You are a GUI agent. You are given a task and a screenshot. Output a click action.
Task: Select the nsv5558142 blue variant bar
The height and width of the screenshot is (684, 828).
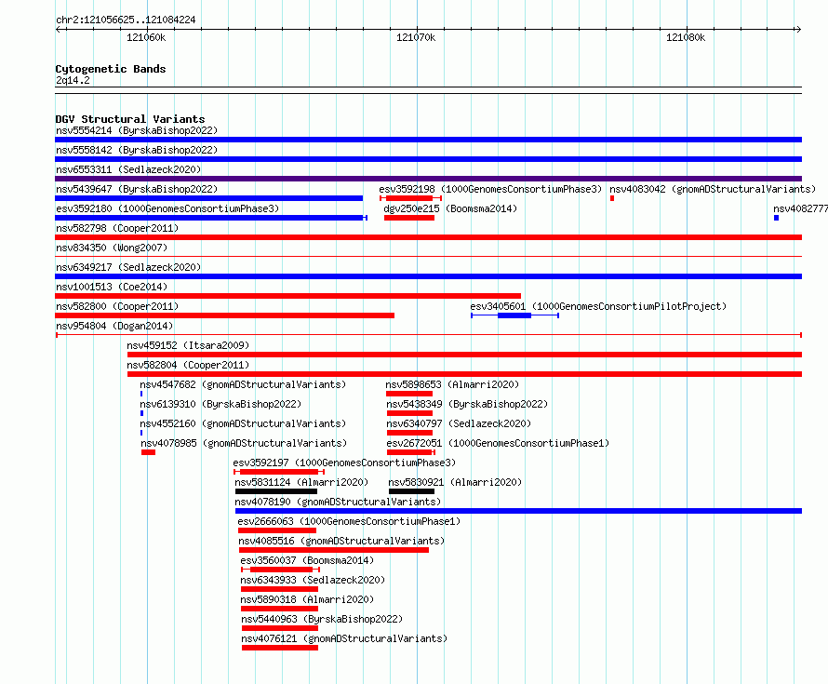428,159
